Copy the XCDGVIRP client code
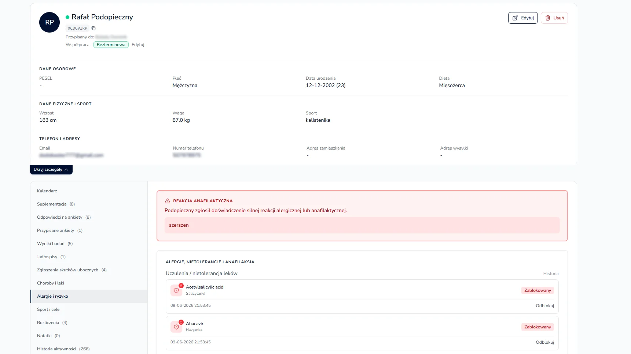Image resolution: width=631 pixels, height=354 pixels. [93, 28]
